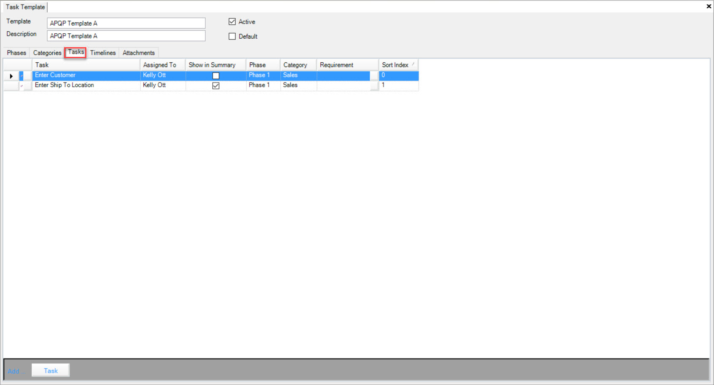Sort by the Task column header
The height and width of the screenshot is (385, 714).
tap(86, 65)
